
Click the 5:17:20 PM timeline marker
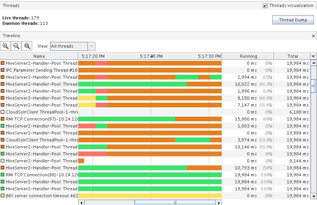93,56
